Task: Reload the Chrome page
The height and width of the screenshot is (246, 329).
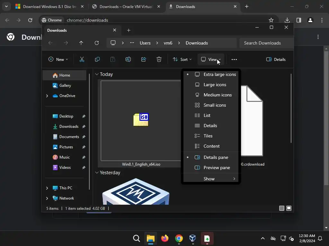Action: pos(30,20)
